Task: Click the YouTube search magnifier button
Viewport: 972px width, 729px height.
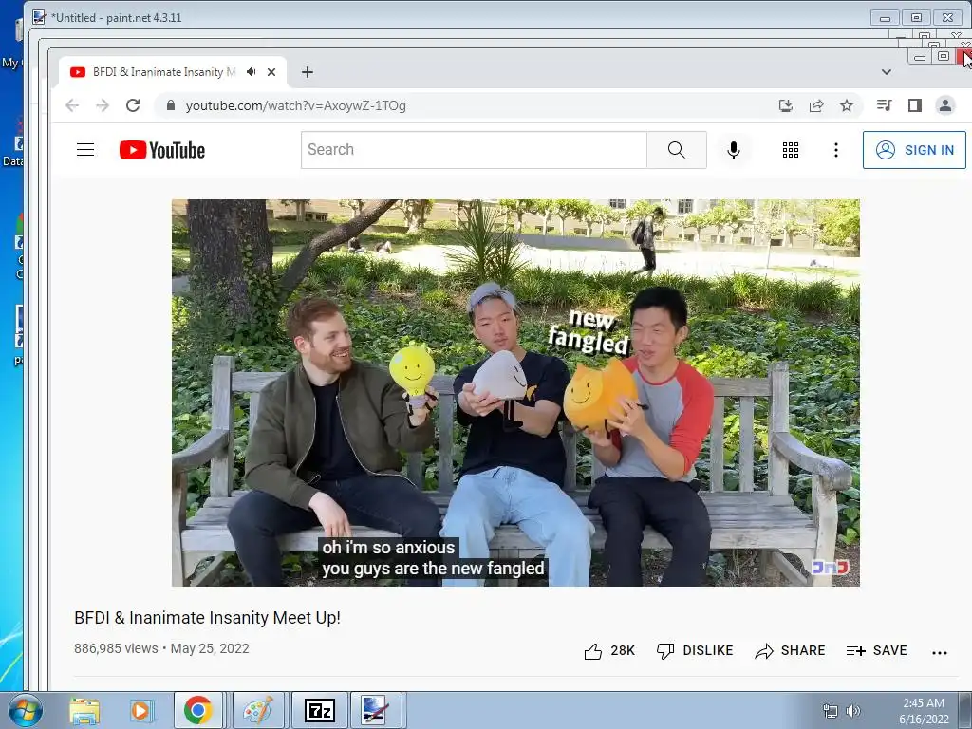Action: click(676, 149)
